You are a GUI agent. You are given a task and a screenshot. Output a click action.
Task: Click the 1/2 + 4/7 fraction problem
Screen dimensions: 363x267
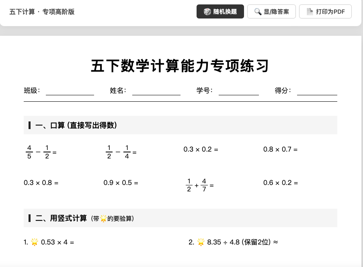coord(199,185)
